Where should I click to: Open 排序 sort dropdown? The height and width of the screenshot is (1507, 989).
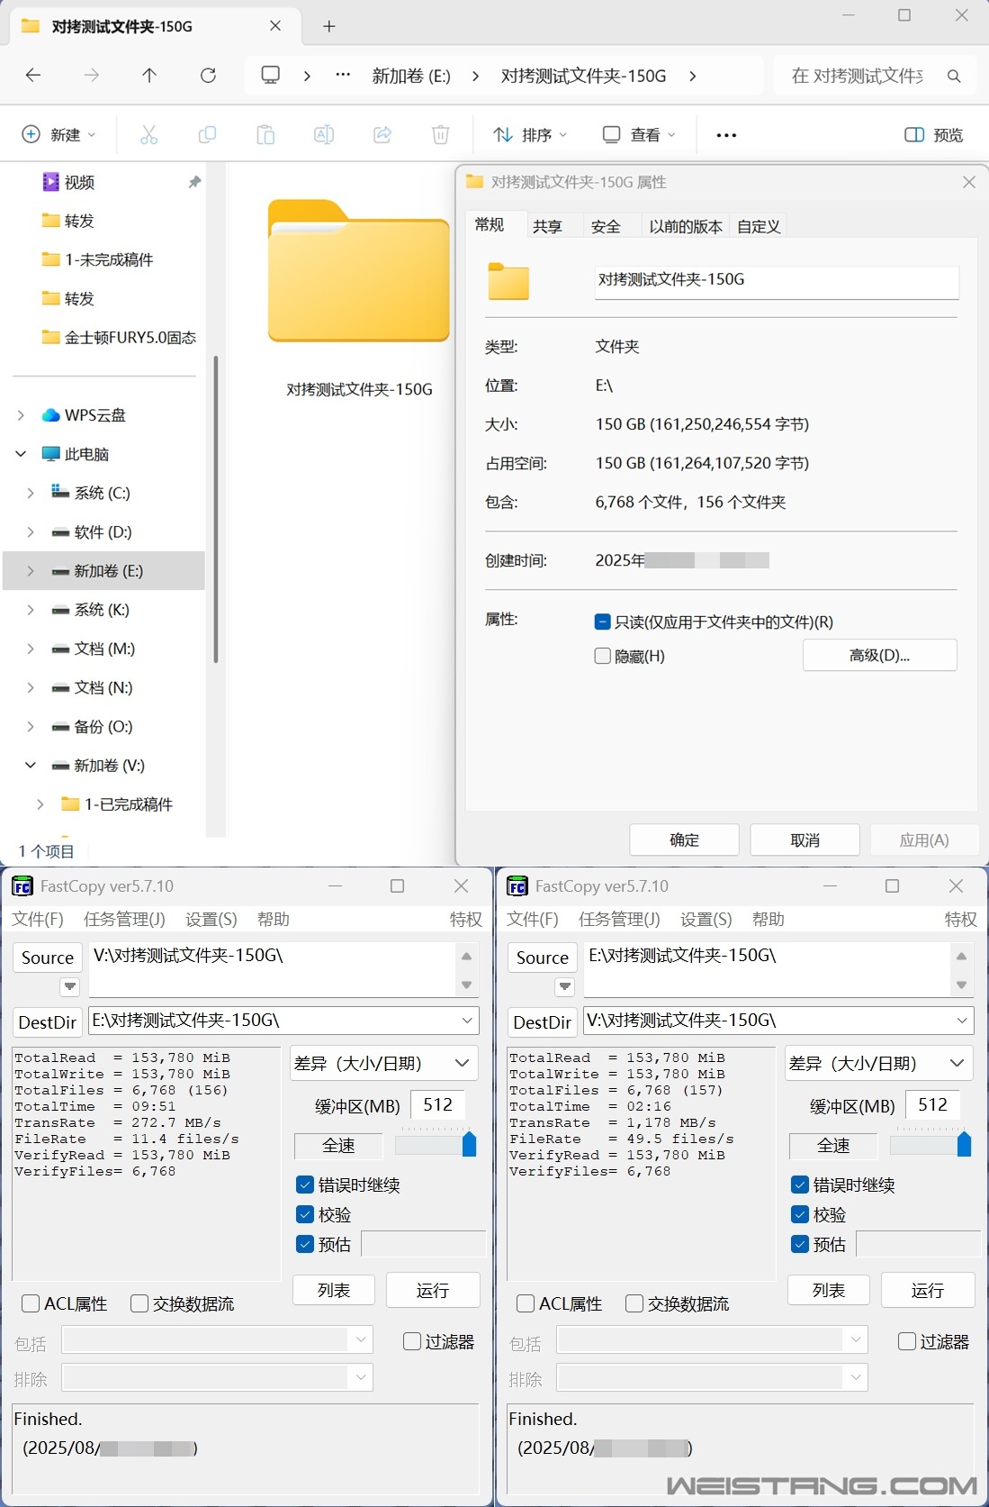531,135
